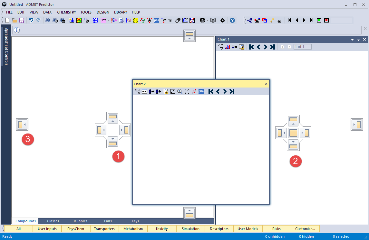
Task: Toggle the auto-hide pin on Chart 1 panel
Action: tap(358, 40)
